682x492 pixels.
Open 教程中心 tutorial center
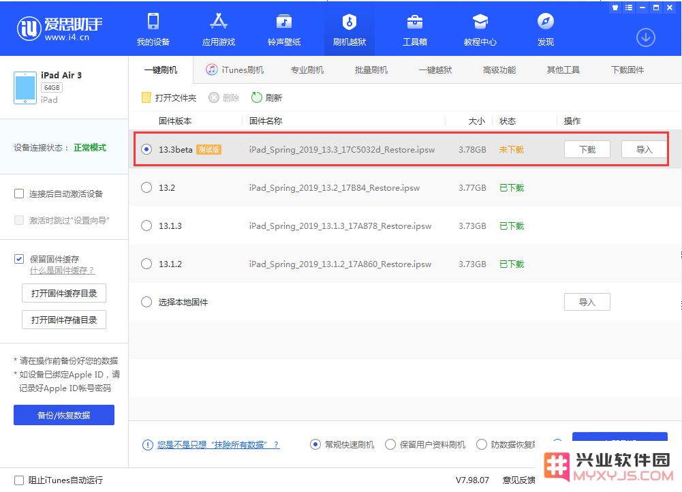click(480, 29)
